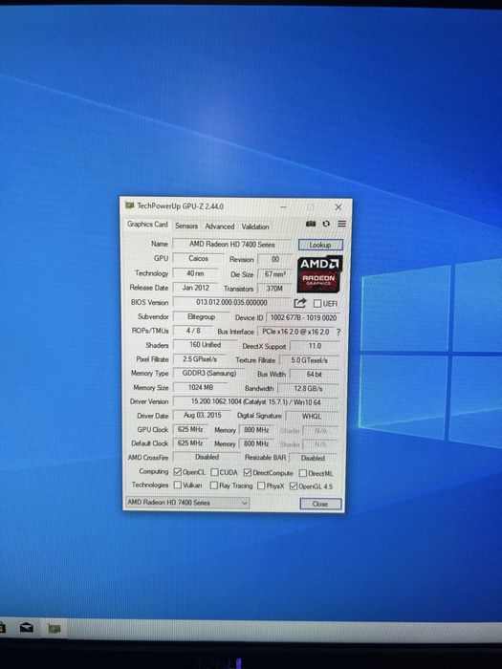Toggle the OpenCL checkbox

pyautogui.click(x=178, y=472)
